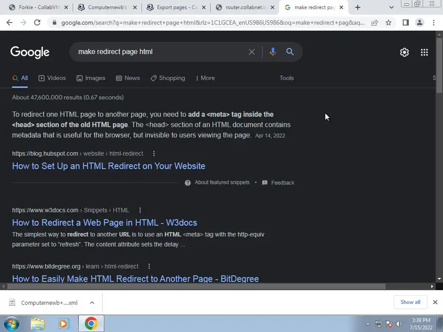The width and height of the screenshot is (443, 332).
Task: Open Google quick settings gear
Action: point(404,52)
